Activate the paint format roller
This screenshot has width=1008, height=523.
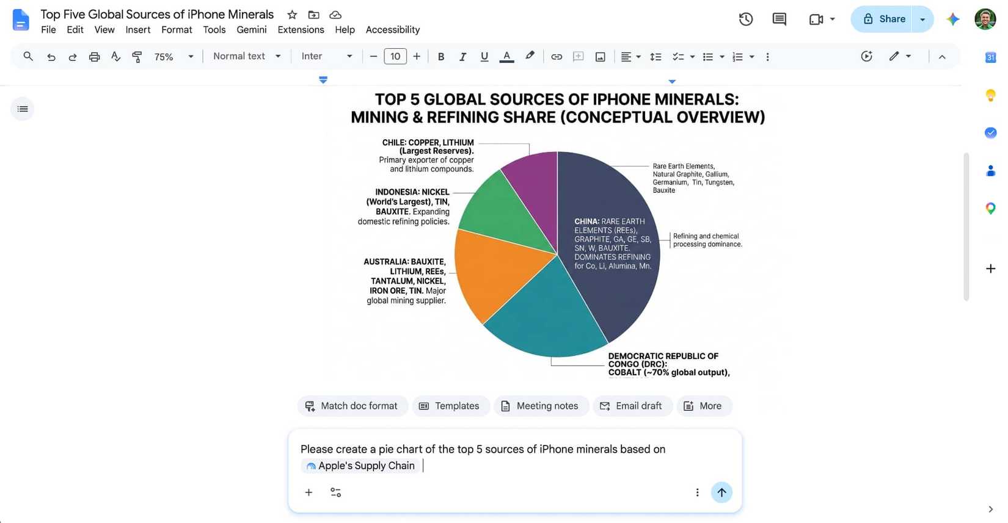pyautogui.click(x=137, y=57)
